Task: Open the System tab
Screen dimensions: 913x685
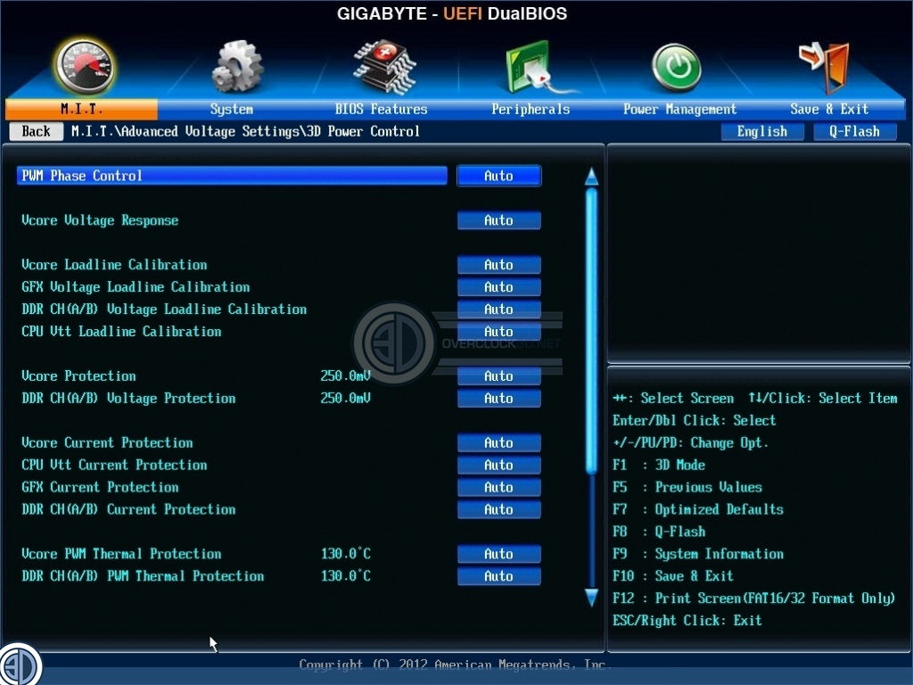Action: coord(231,109)
